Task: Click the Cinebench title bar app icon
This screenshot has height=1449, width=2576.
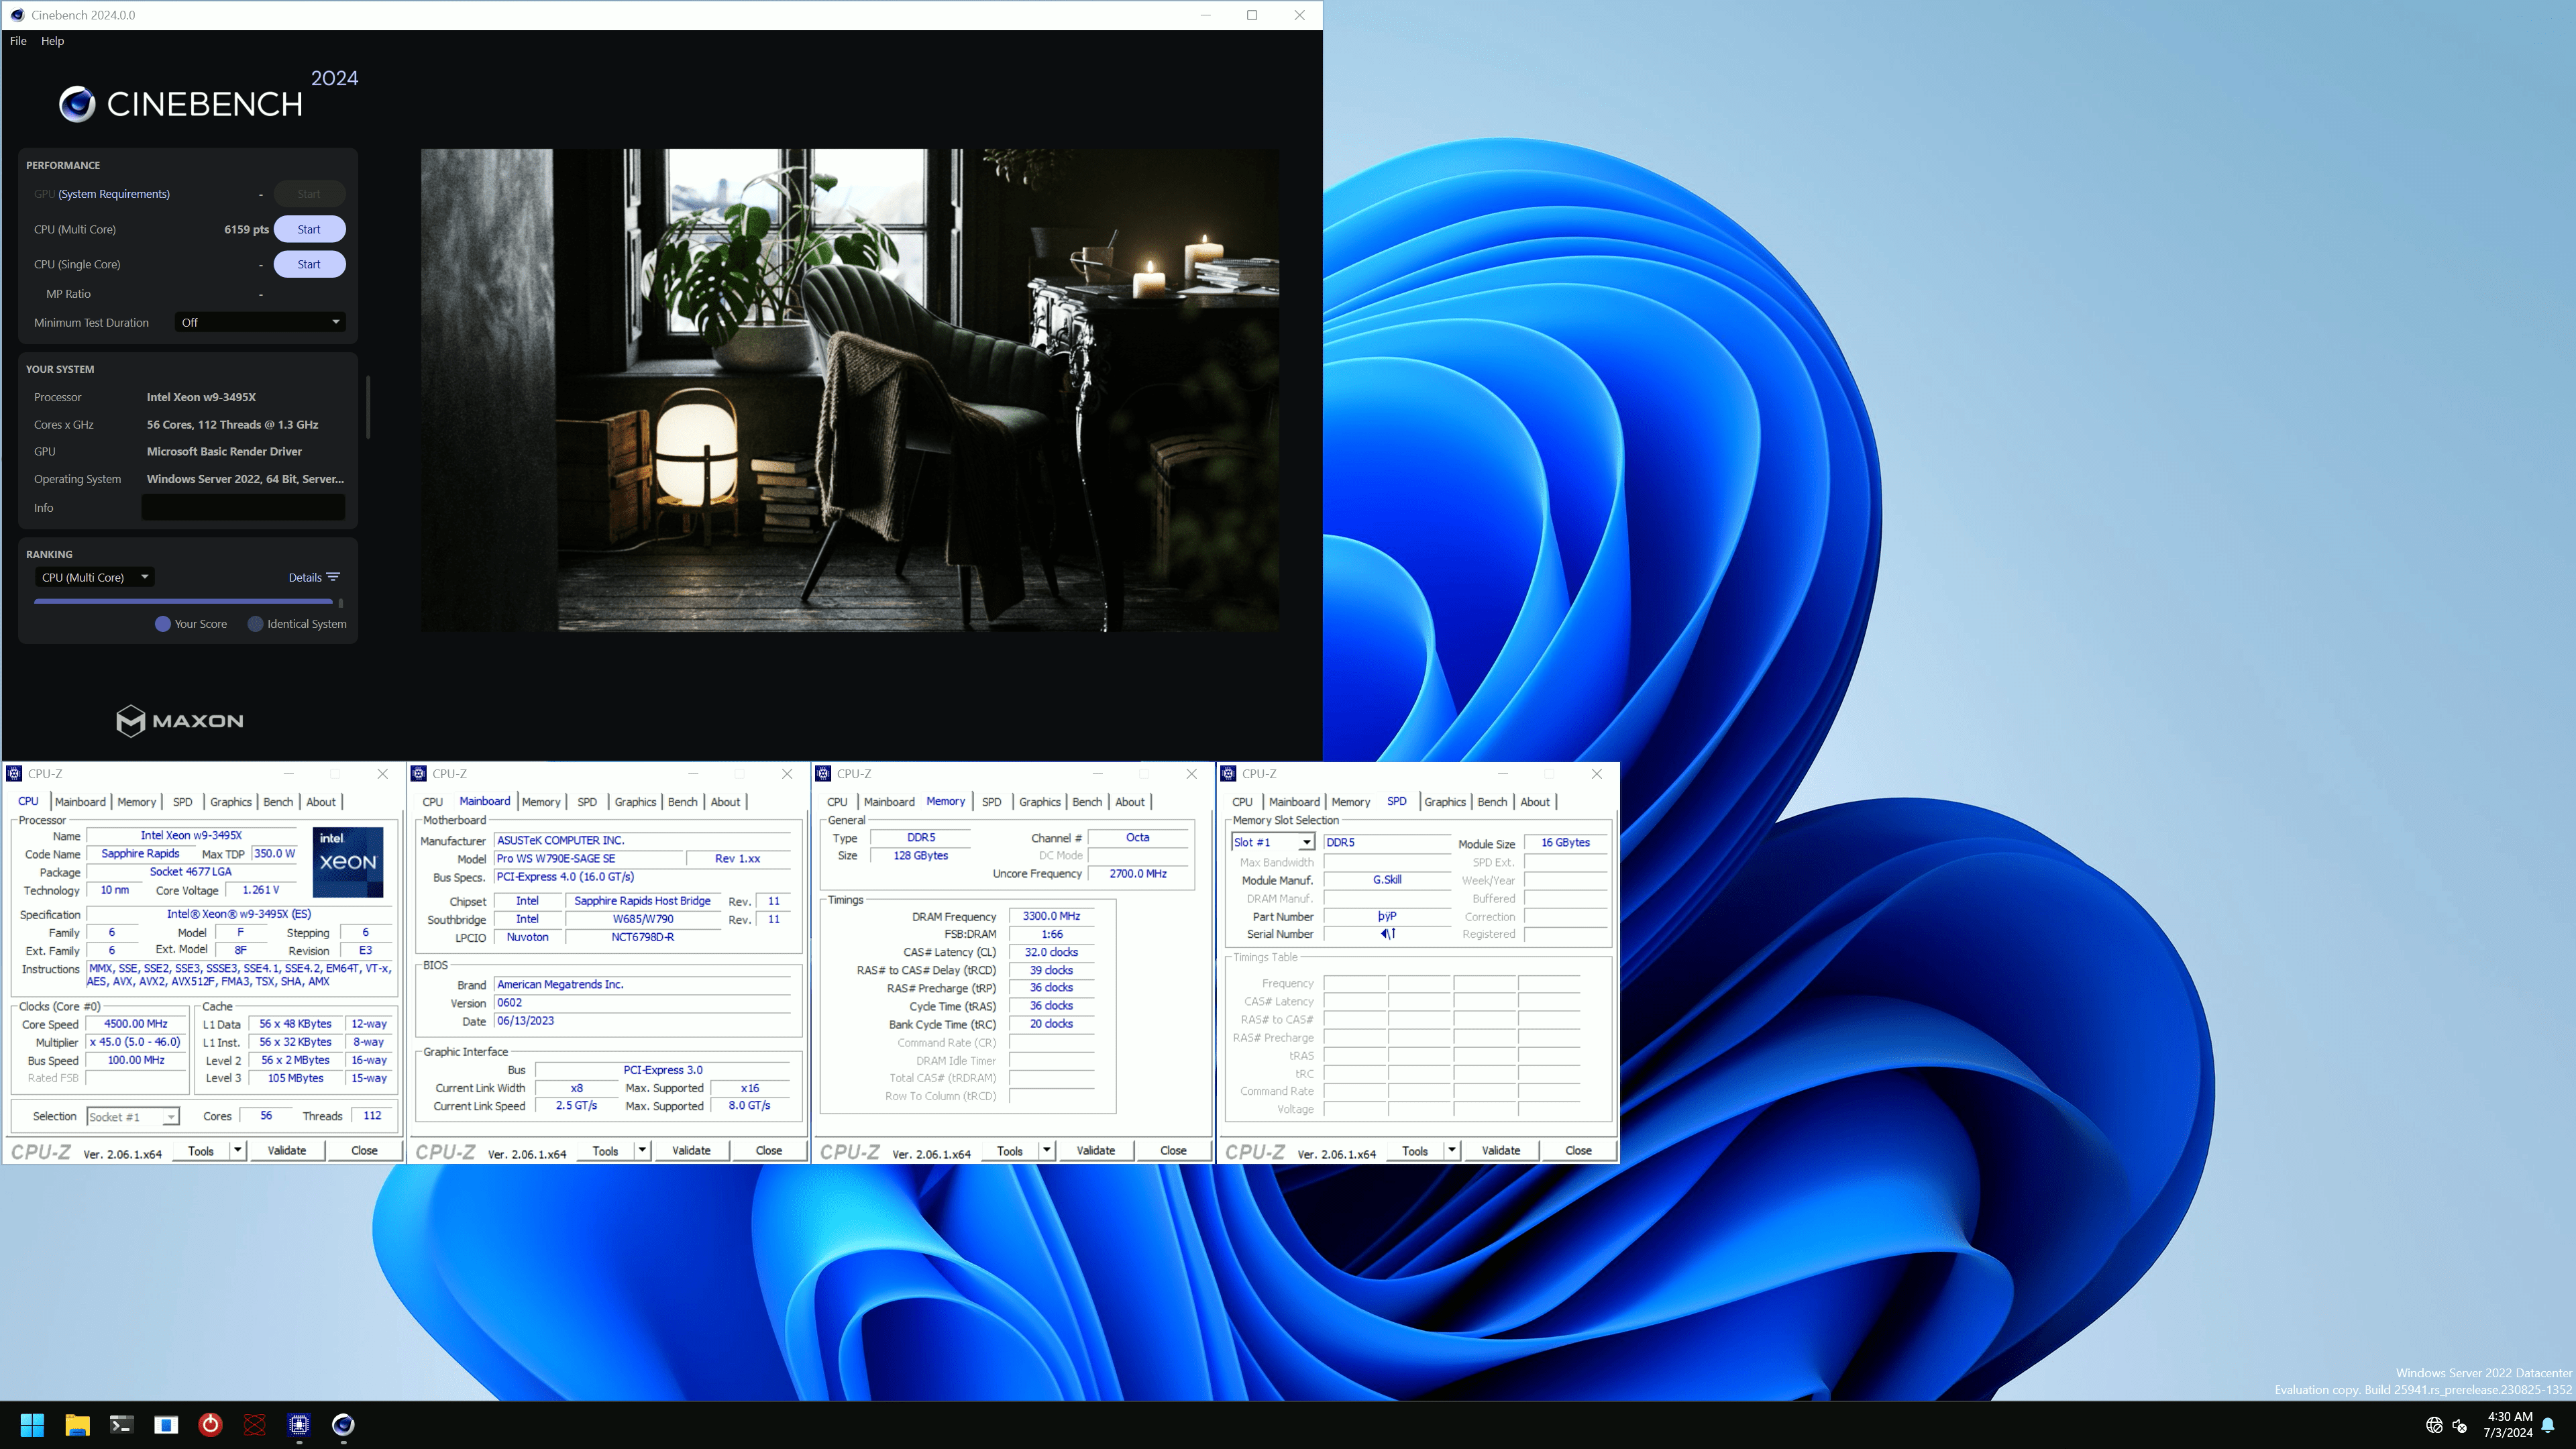Action: 17,15
